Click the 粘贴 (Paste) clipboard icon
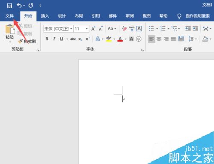The width and height of the screenshot is (214, 164). 10,29
